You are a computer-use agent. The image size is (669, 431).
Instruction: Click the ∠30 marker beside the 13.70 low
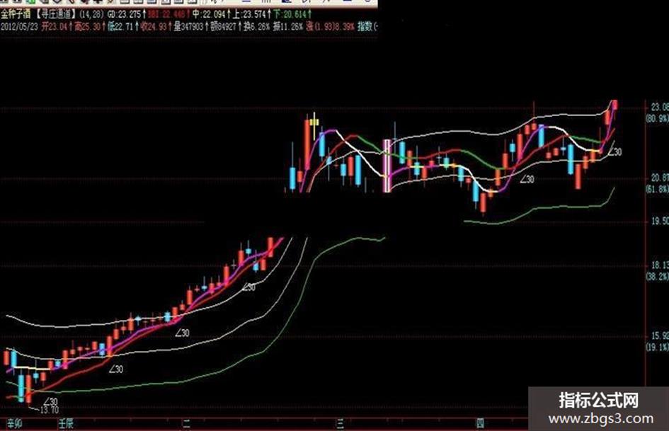50,401
